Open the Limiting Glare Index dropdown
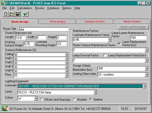The height and width of the screenshot is (113, 152). (x=146, y=75)
